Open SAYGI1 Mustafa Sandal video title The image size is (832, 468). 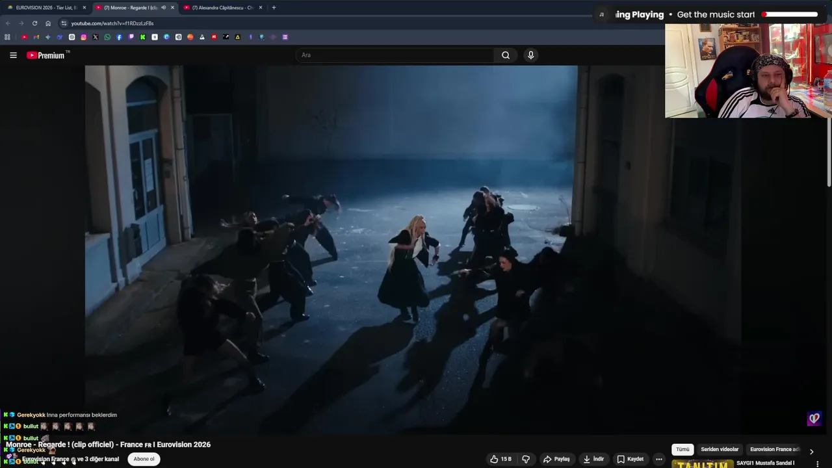[766, 463]
